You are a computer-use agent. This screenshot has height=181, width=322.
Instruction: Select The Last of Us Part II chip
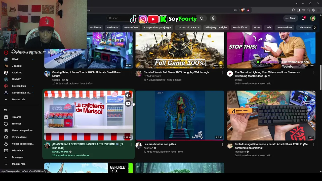[x=188, y=28]
